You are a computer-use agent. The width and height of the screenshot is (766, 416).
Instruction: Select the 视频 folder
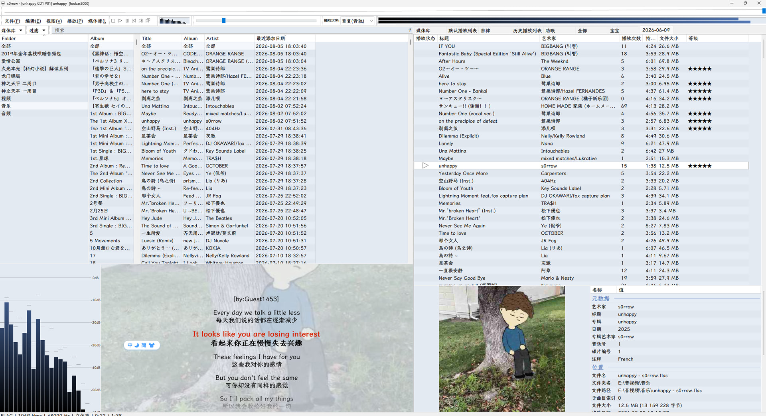coord(44,98)
